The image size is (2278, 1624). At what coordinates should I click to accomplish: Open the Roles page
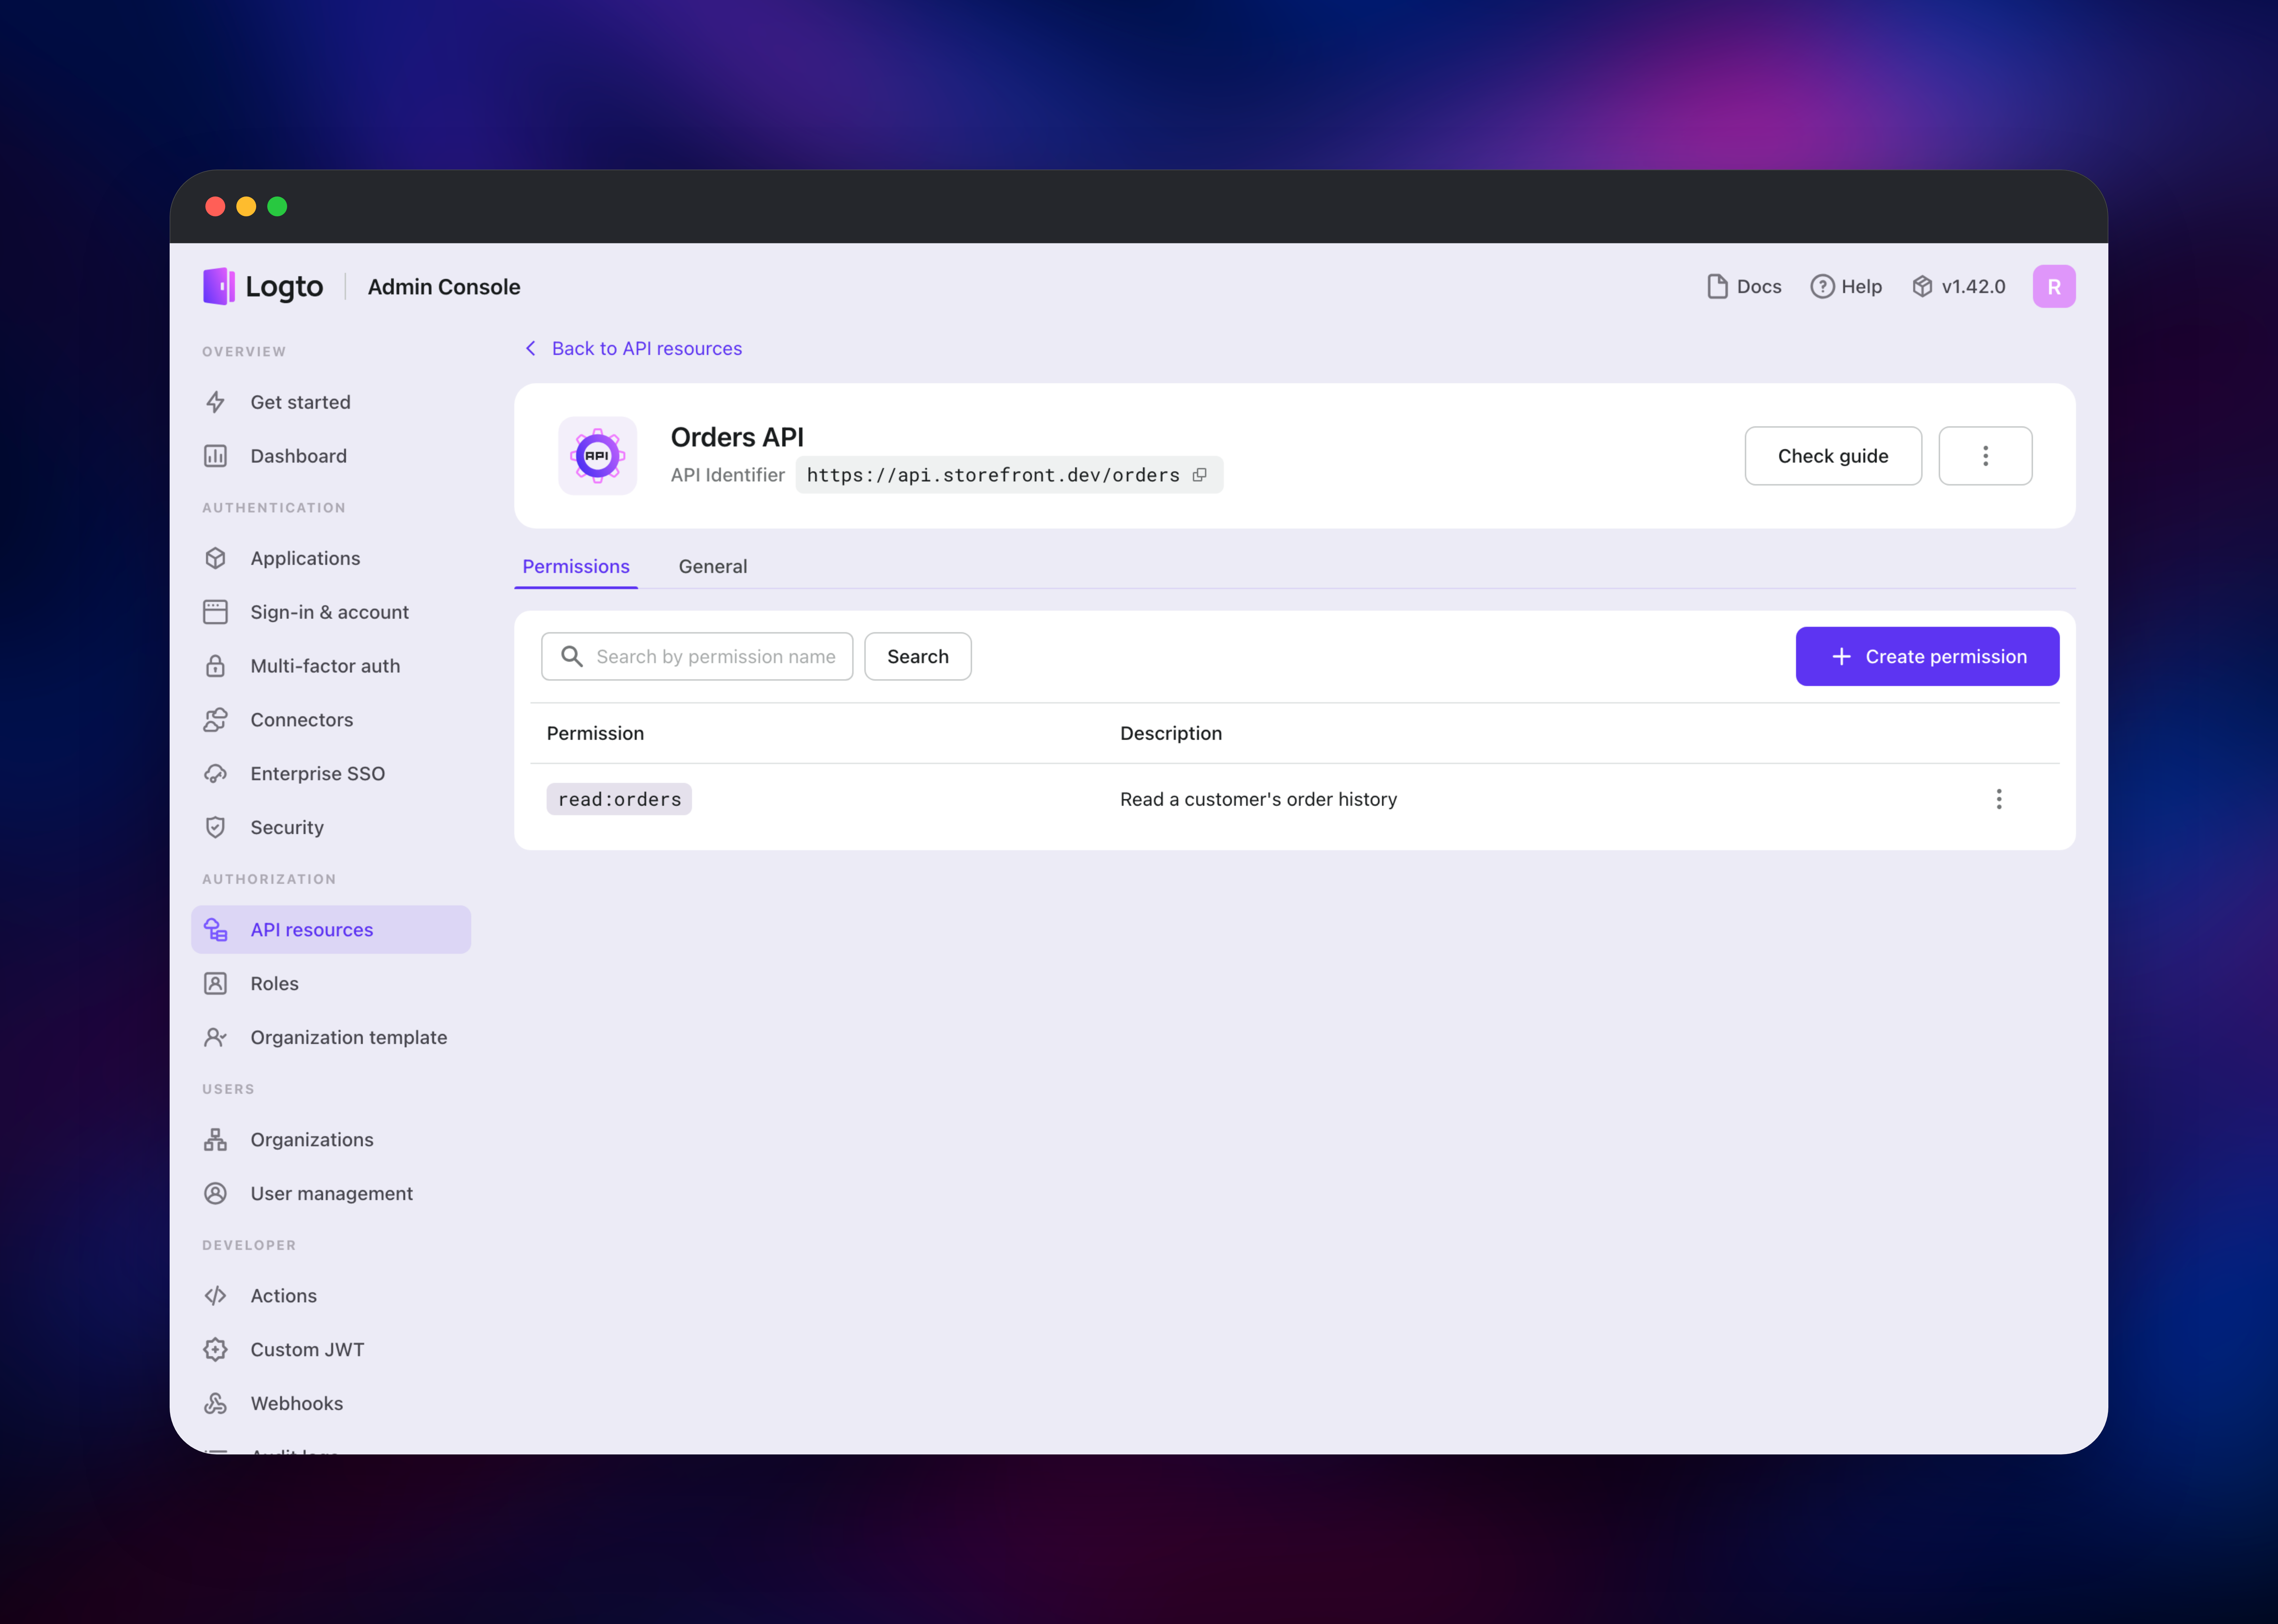point(331,984)
